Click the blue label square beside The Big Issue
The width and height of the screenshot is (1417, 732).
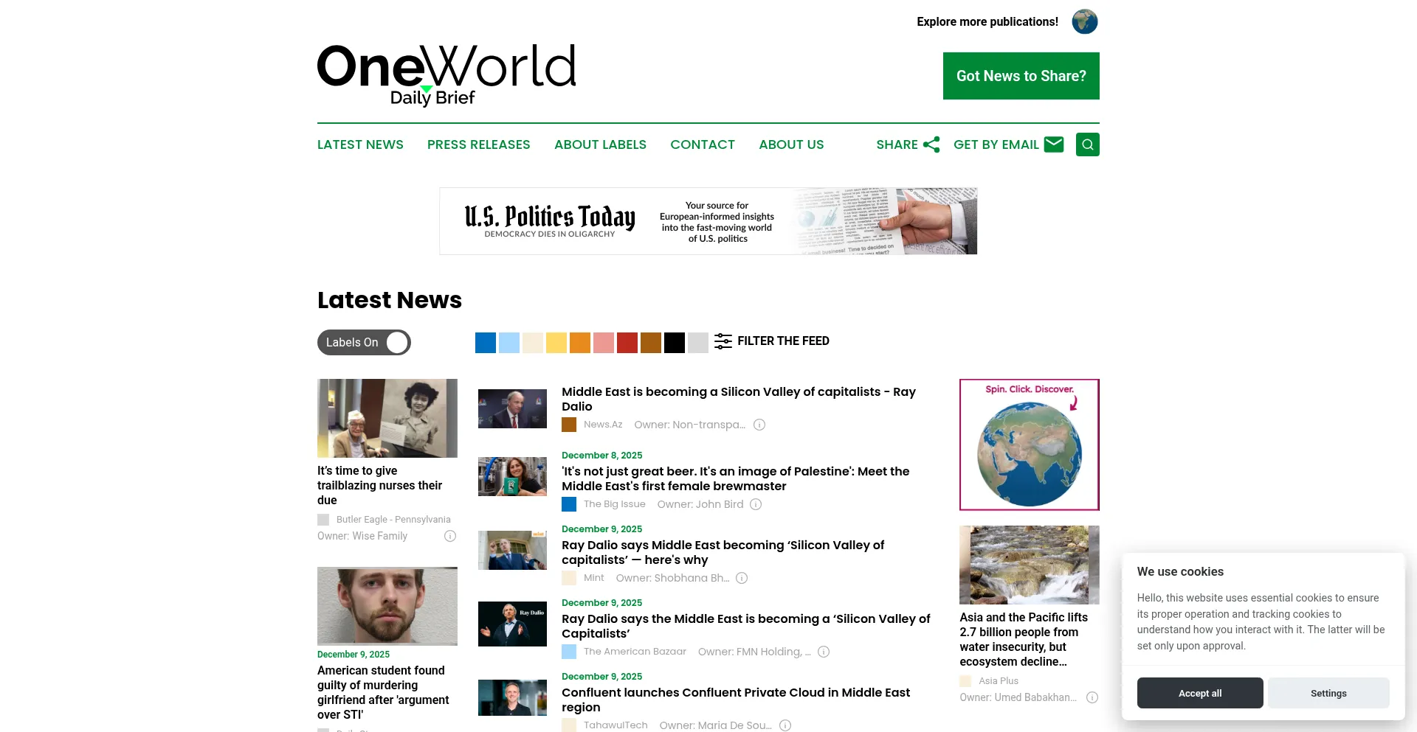tap(569, 504)
